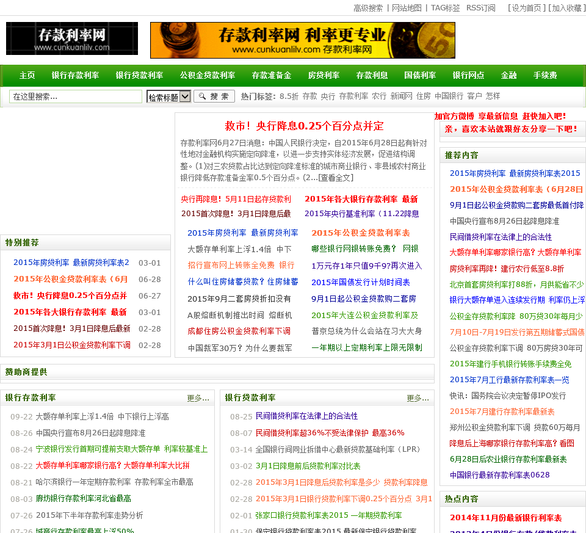Open 特别推荐 item dated 06-28

(x=71, y=279)
